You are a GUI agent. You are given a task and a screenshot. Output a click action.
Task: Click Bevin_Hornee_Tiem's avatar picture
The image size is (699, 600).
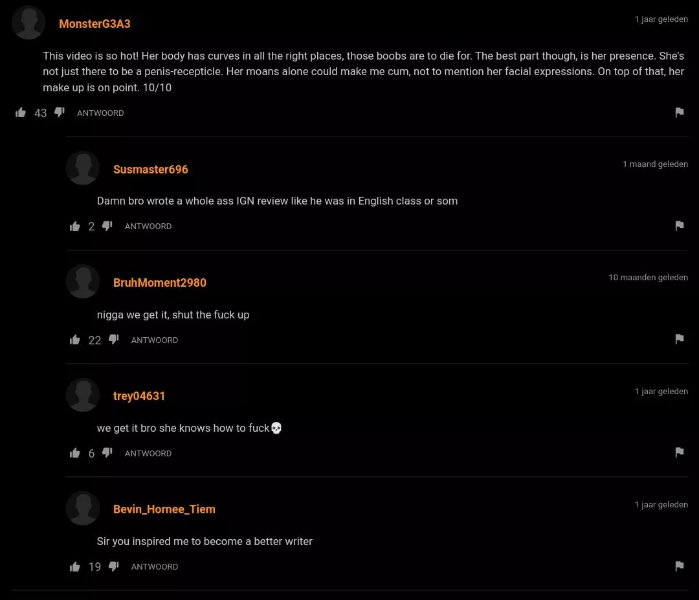click(83, 508)
